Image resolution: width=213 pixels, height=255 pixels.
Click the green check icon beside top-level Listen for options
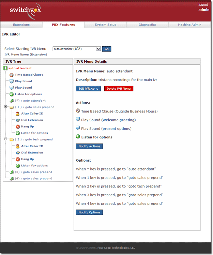[11, 94]
